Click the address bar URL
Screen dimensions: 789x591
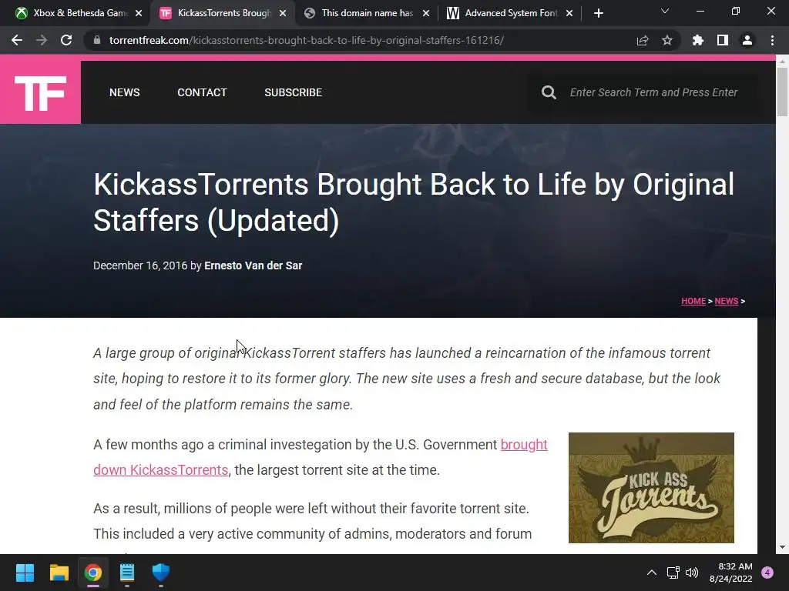[307, 40]
